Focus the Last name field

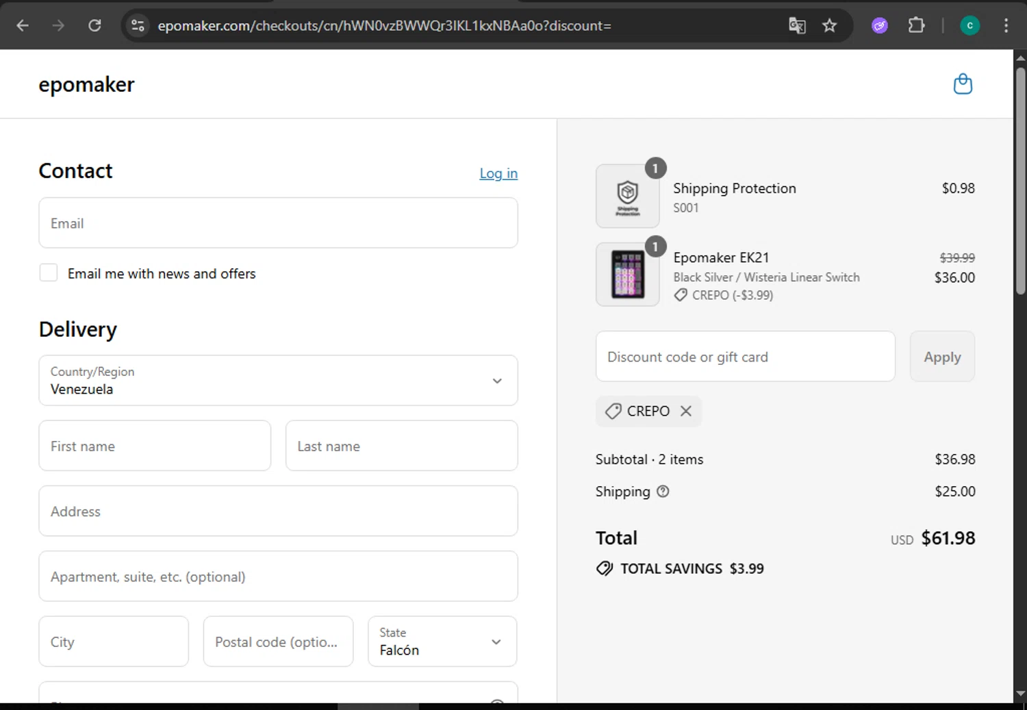(401, 446)
